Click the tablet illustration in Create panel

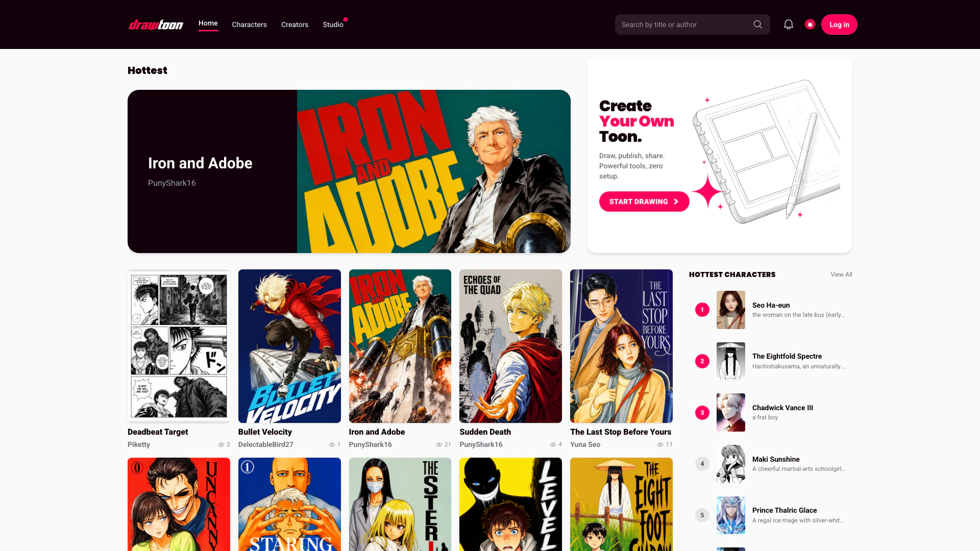click(766, 151)
